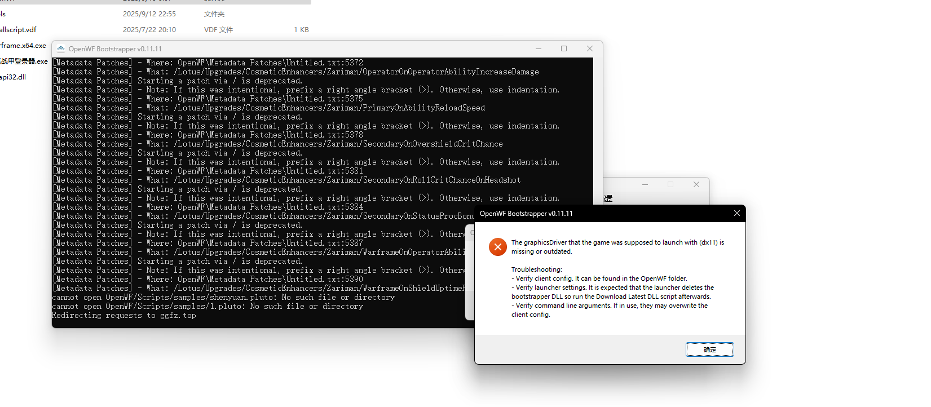Minimize the OpenWF Bootstrapper console window
Screen dimensions: 931x407
(x=539, y=49)
